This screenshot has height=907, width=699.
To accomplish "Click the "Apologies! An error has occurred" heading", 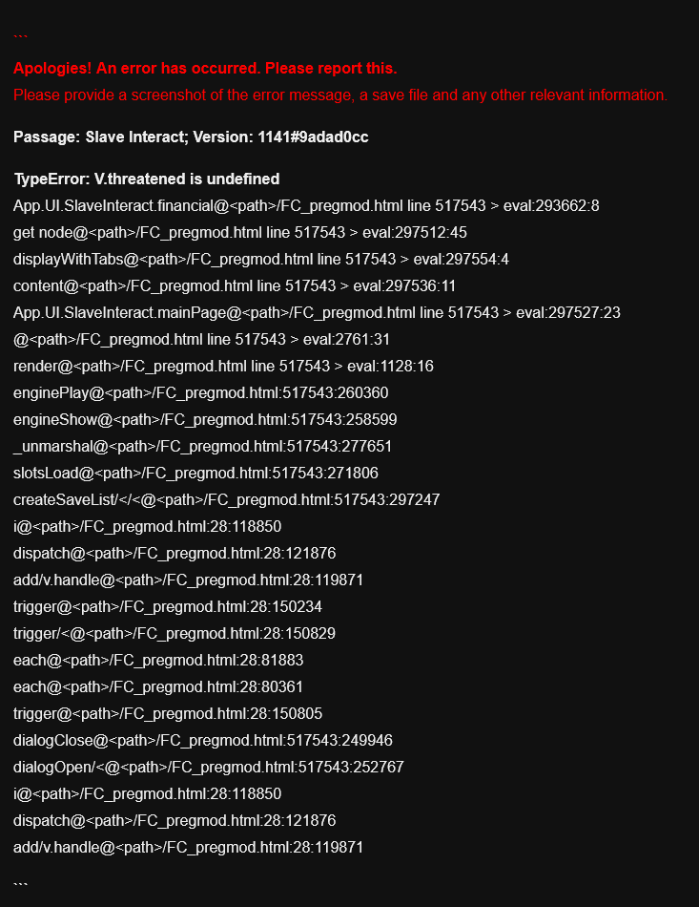I will (x=205, y=69).
